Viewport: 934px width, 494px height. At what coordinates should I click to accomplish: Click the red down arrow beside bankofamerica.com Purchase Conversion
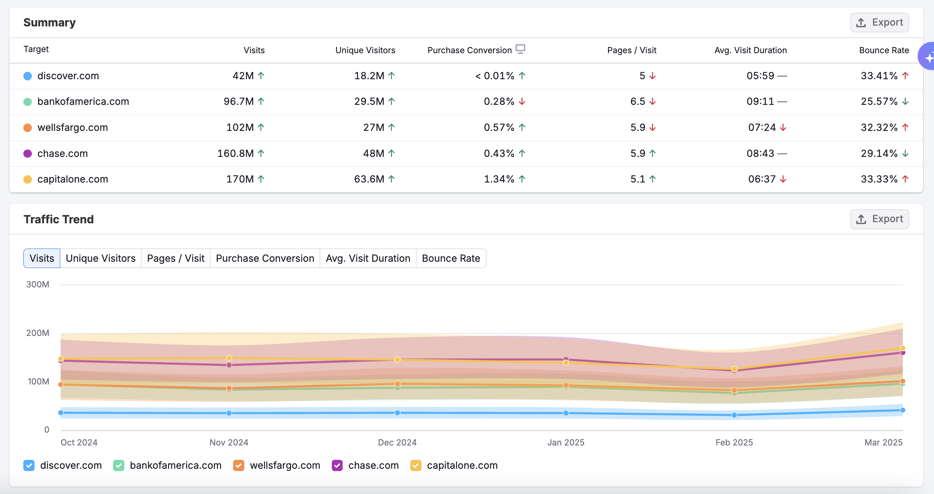(x=522, y=101)
